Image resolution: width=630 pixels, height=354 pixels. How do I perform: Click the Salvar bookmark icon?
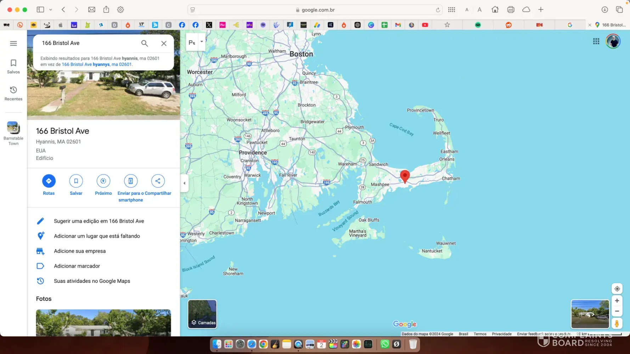pos(76,181)
